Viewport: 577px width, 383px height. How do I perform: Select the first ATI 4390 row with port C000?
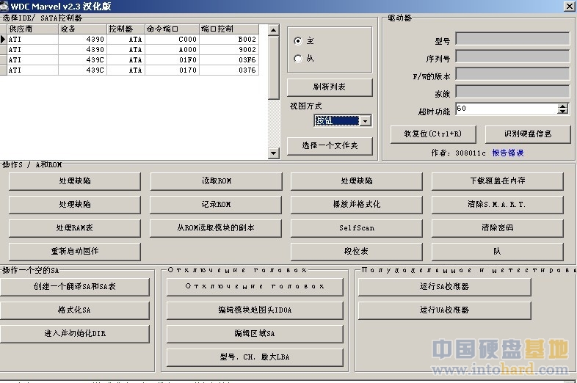132,40
